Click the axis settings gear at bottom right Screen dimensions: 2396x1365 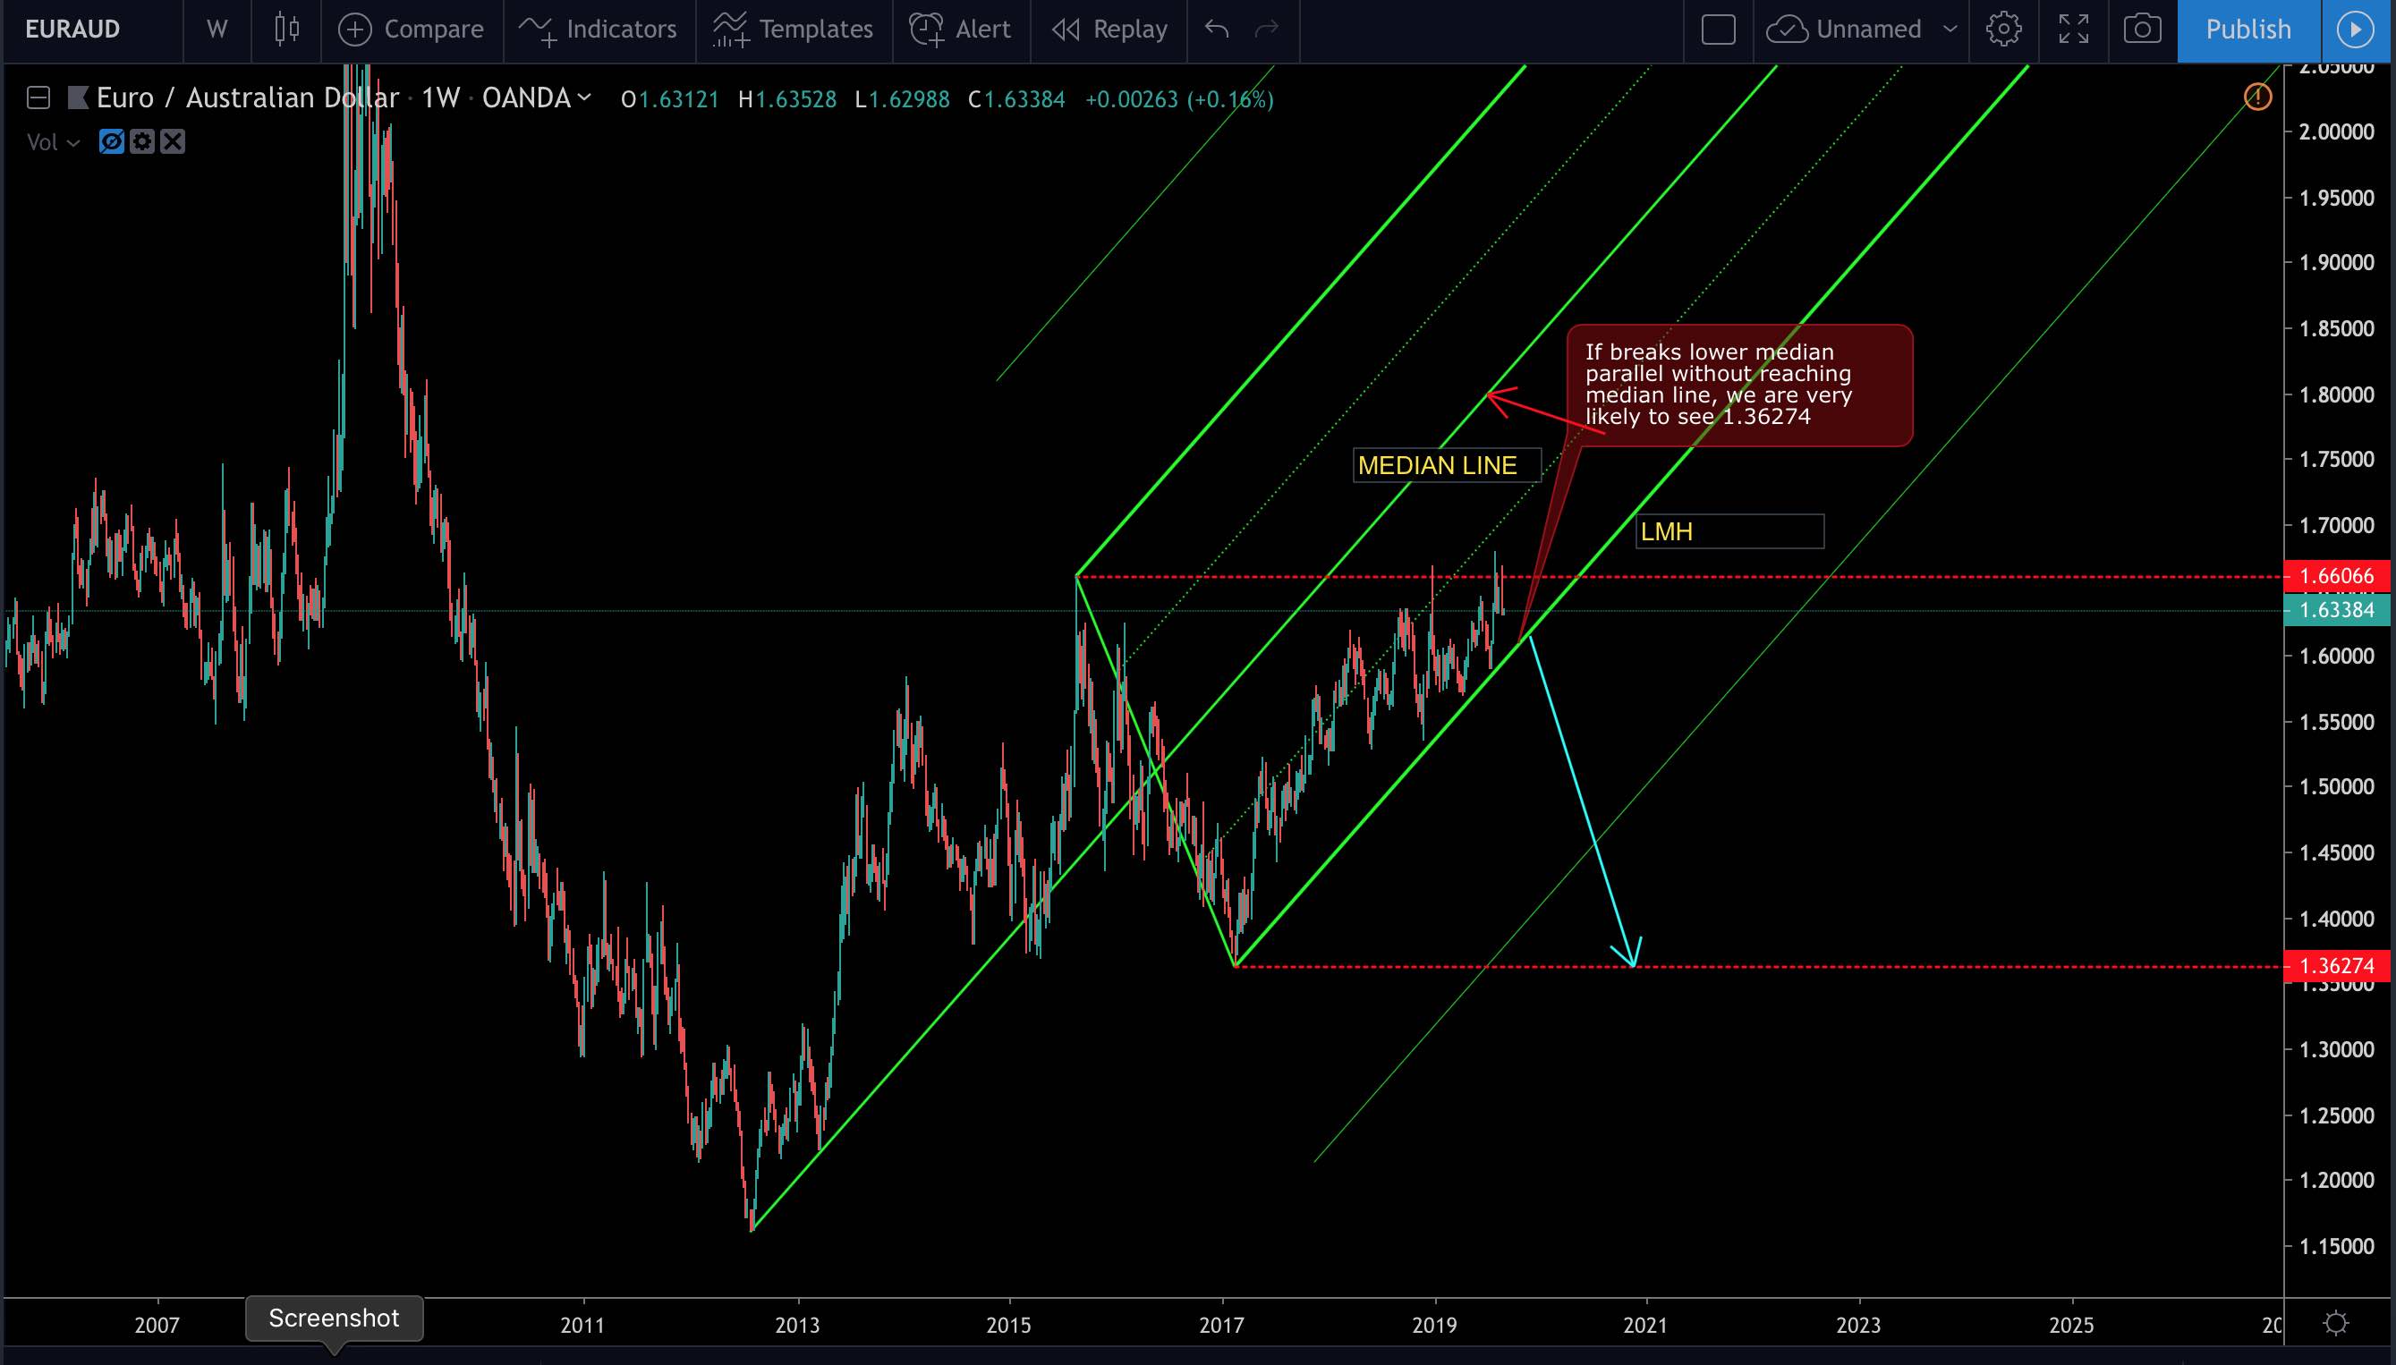coord(2336,1323)
